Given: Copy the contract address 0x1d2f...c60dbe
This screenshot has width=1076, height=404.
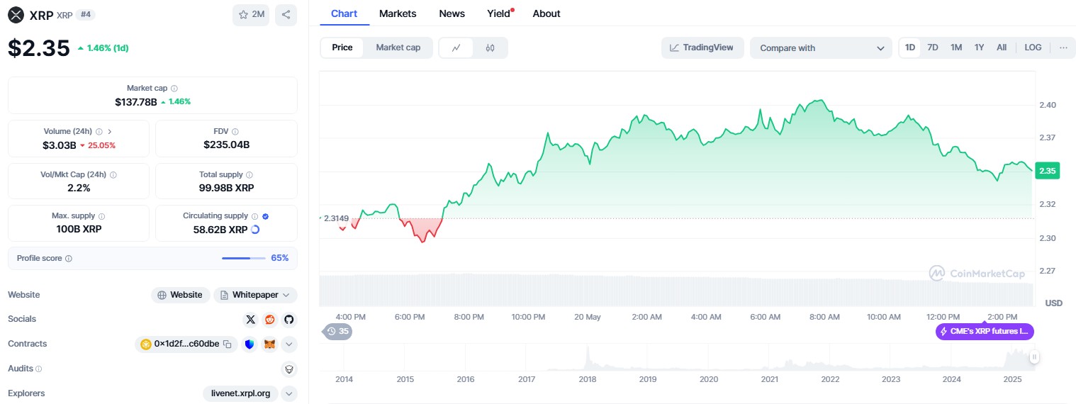Looking at the screenshot, I should coord(228,344).
